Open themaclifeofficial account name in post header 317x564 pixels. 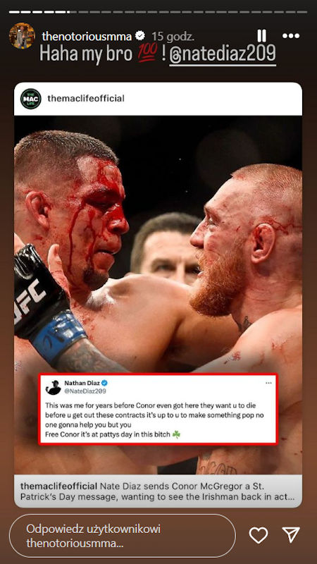86,99
